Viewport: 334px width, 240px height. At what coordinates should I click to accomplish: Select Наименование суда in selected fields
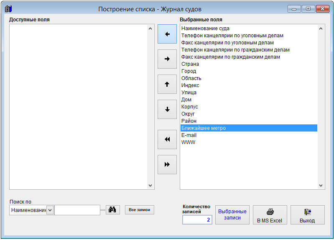pos(249,28)
